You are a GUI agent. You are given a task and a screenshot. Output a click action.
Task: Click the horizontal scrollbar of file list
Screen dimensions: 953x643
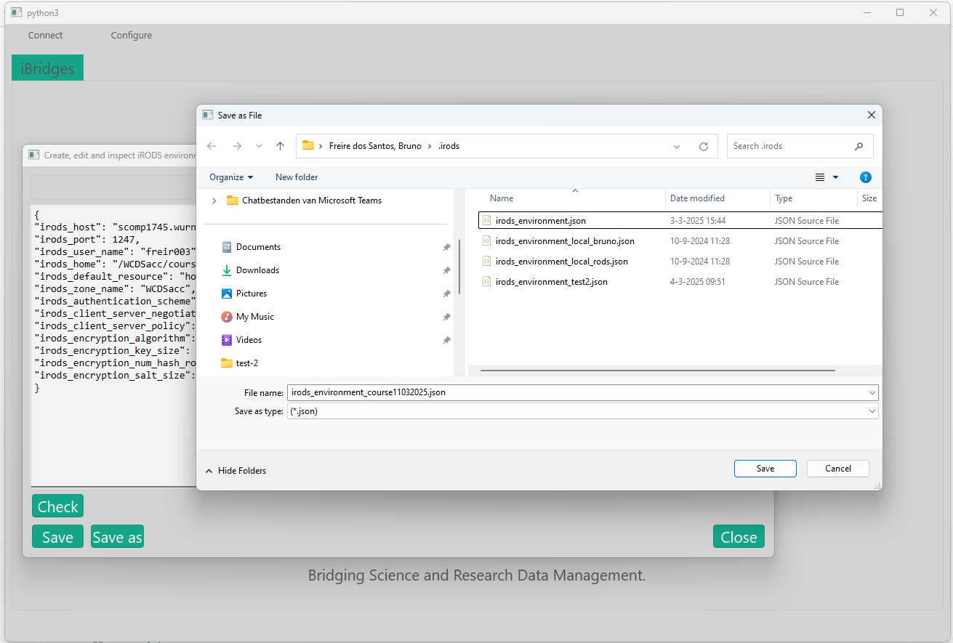pyautogui.click(x=657, y=371)
